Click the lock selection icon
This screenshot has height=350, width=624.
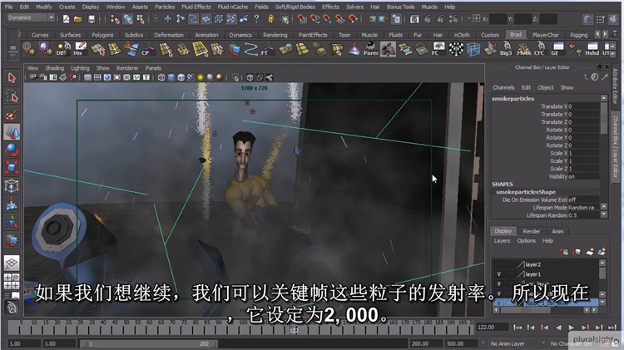[271, 18]
